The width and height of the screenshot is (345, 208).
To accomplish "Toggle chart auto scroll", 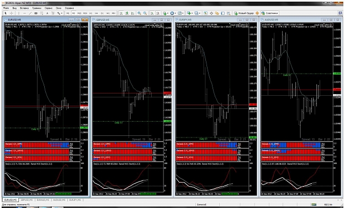I will pos(152,13).
